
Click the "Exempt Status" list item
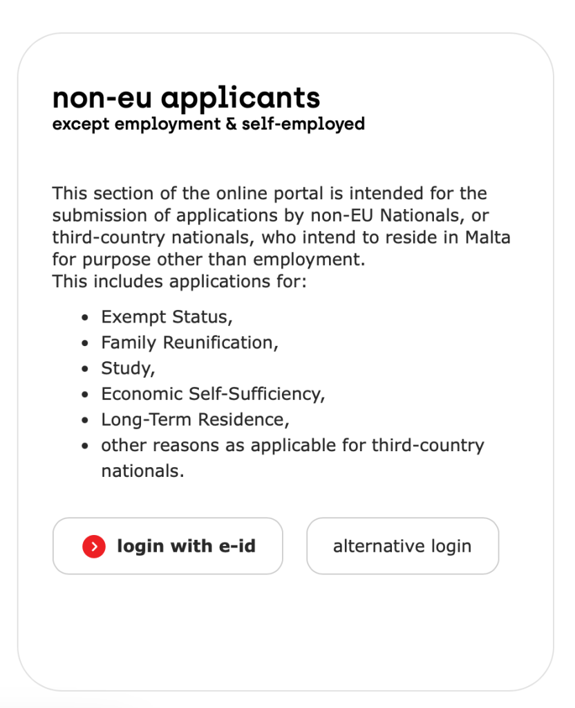(167, 317)
